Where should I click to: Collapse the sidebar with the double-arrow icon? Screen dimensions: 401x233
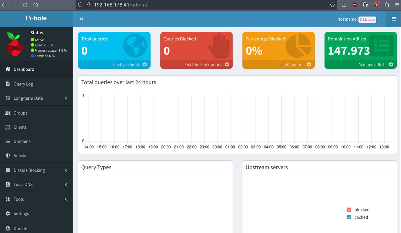point(81,19)
